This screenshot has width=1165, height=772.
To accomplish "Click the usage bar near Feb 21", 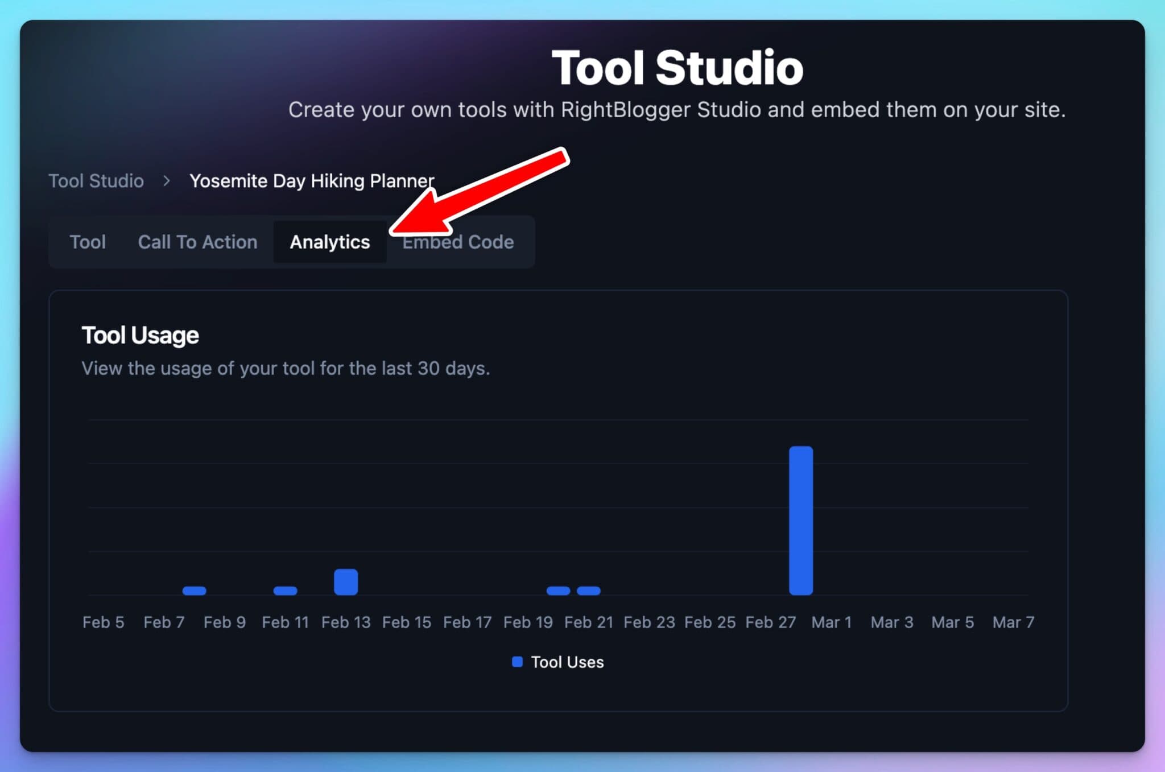I will 588,591.
